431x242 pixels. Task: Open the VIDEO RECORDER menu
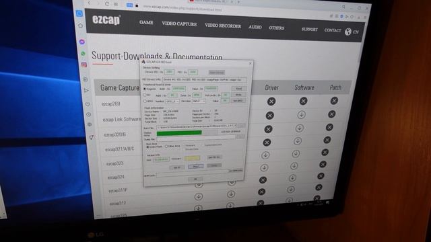coord(223,26)
